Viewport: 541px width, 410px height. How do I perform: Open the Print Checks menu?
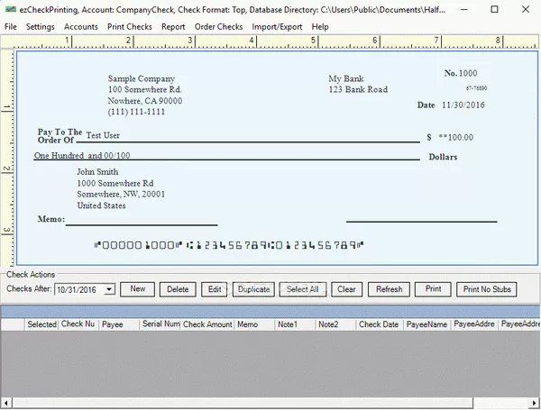tap(129, 27)
